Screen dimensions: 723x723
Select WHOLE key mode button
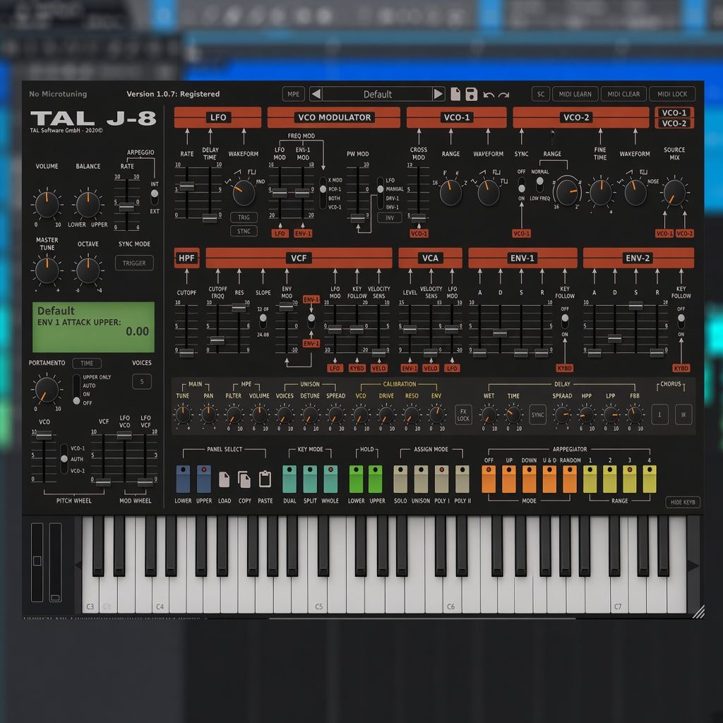tap(330, 479)
